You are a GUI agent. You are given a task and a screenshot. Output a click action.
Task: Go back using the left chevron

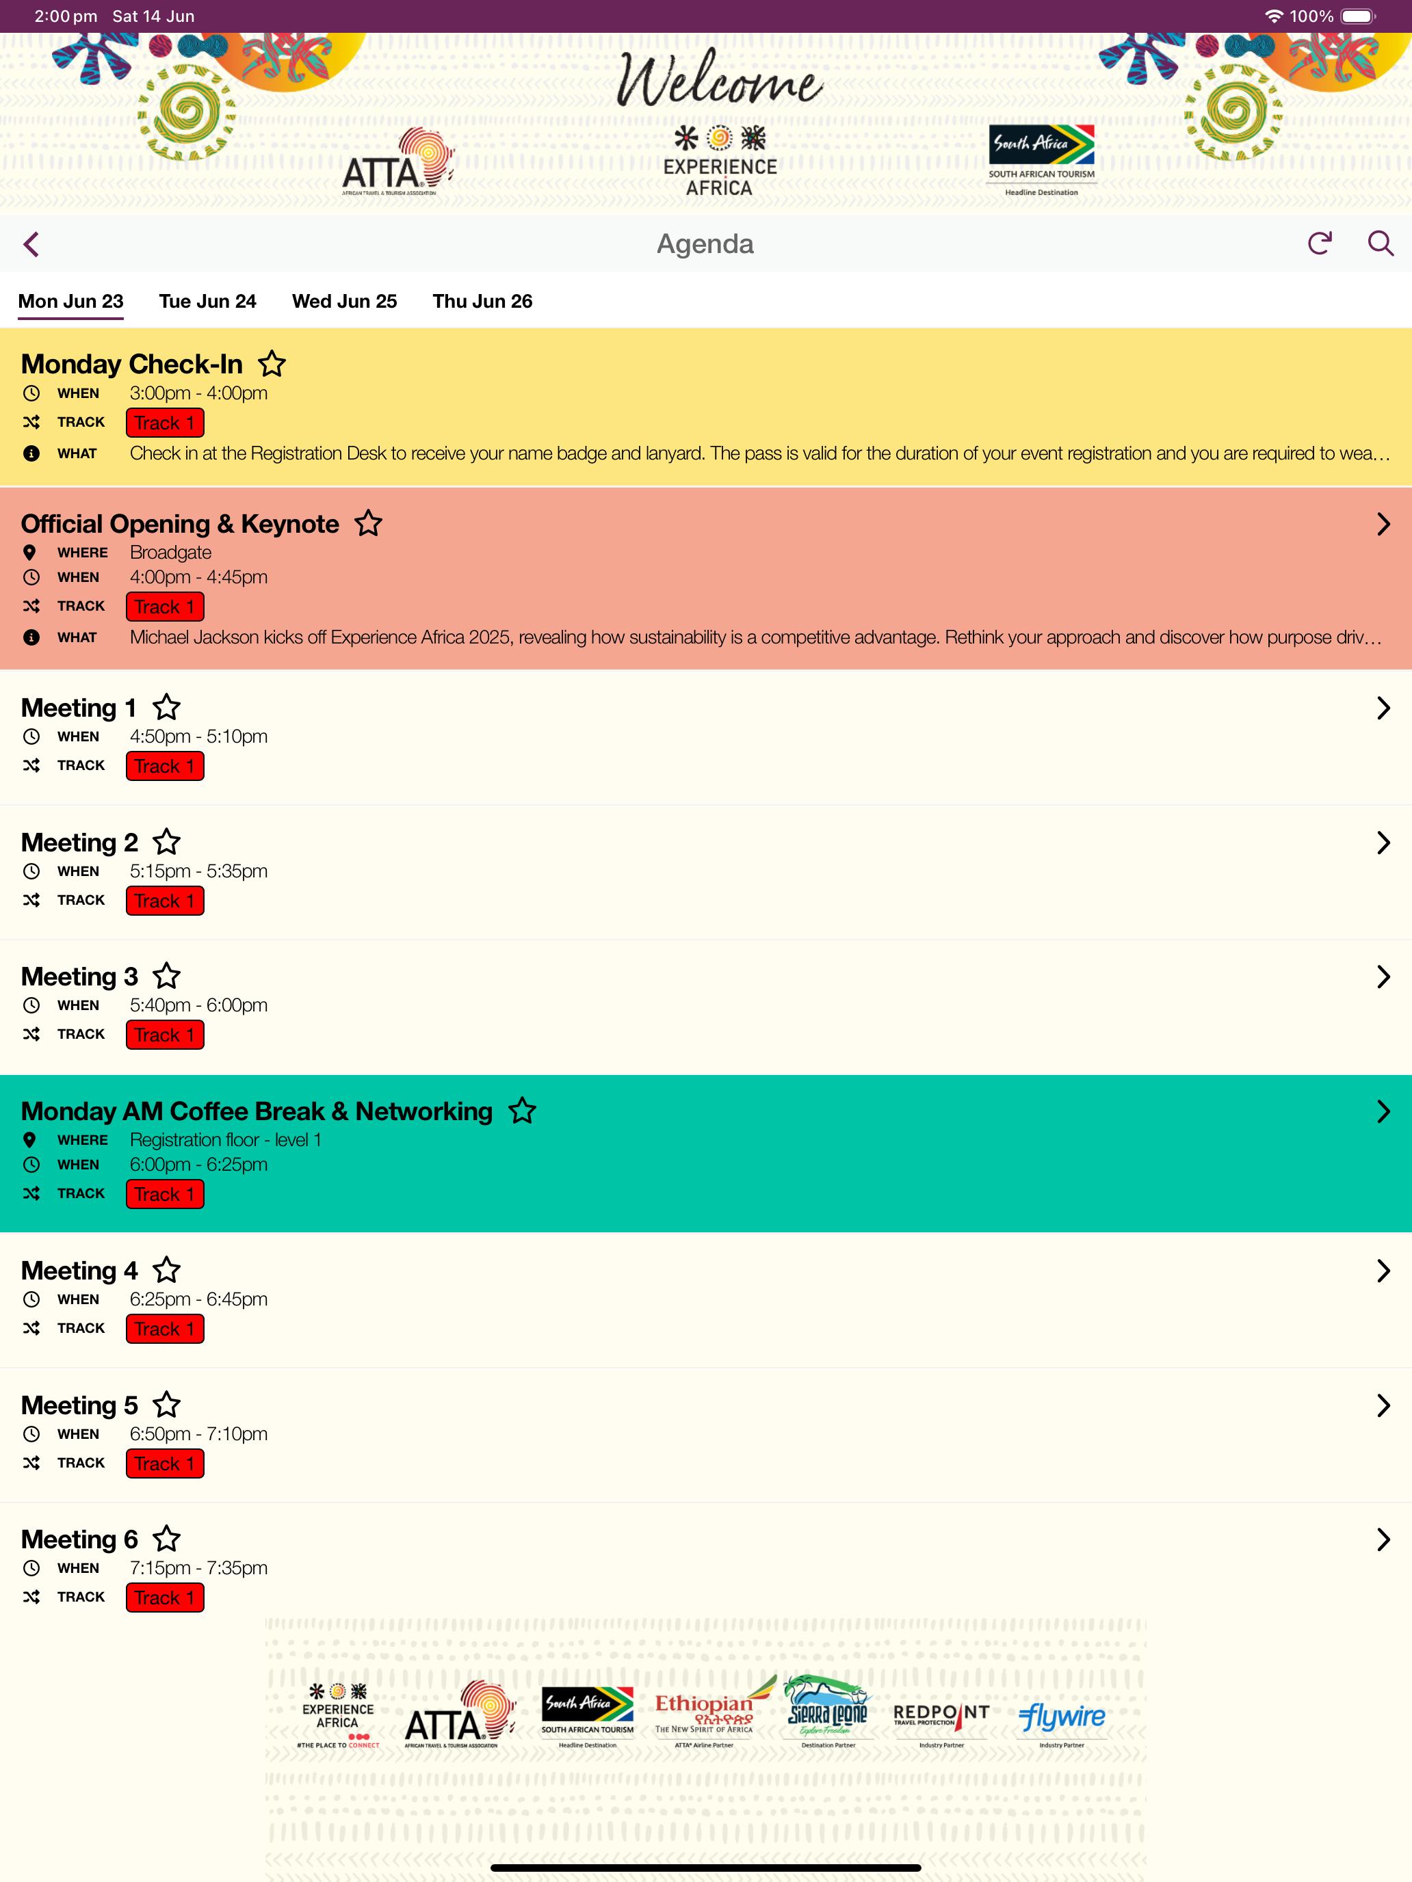tap(31, 244)
